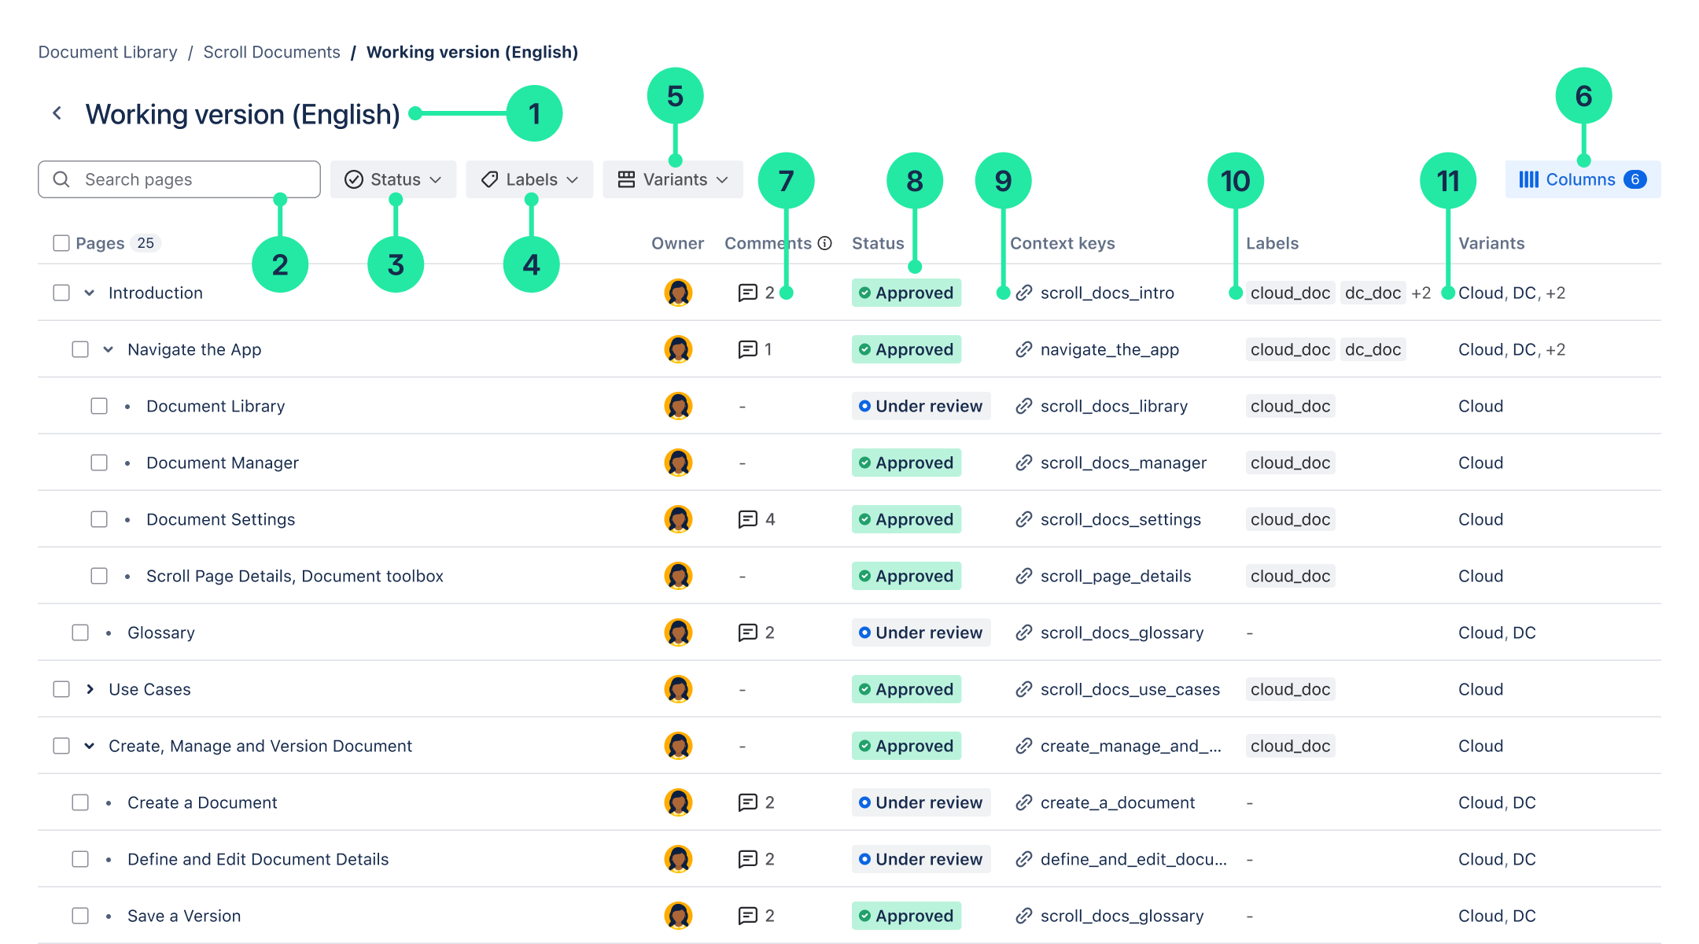Click the back arrow beside Working version
This screenshot has height=944, width=1699.
click(57, 113)
